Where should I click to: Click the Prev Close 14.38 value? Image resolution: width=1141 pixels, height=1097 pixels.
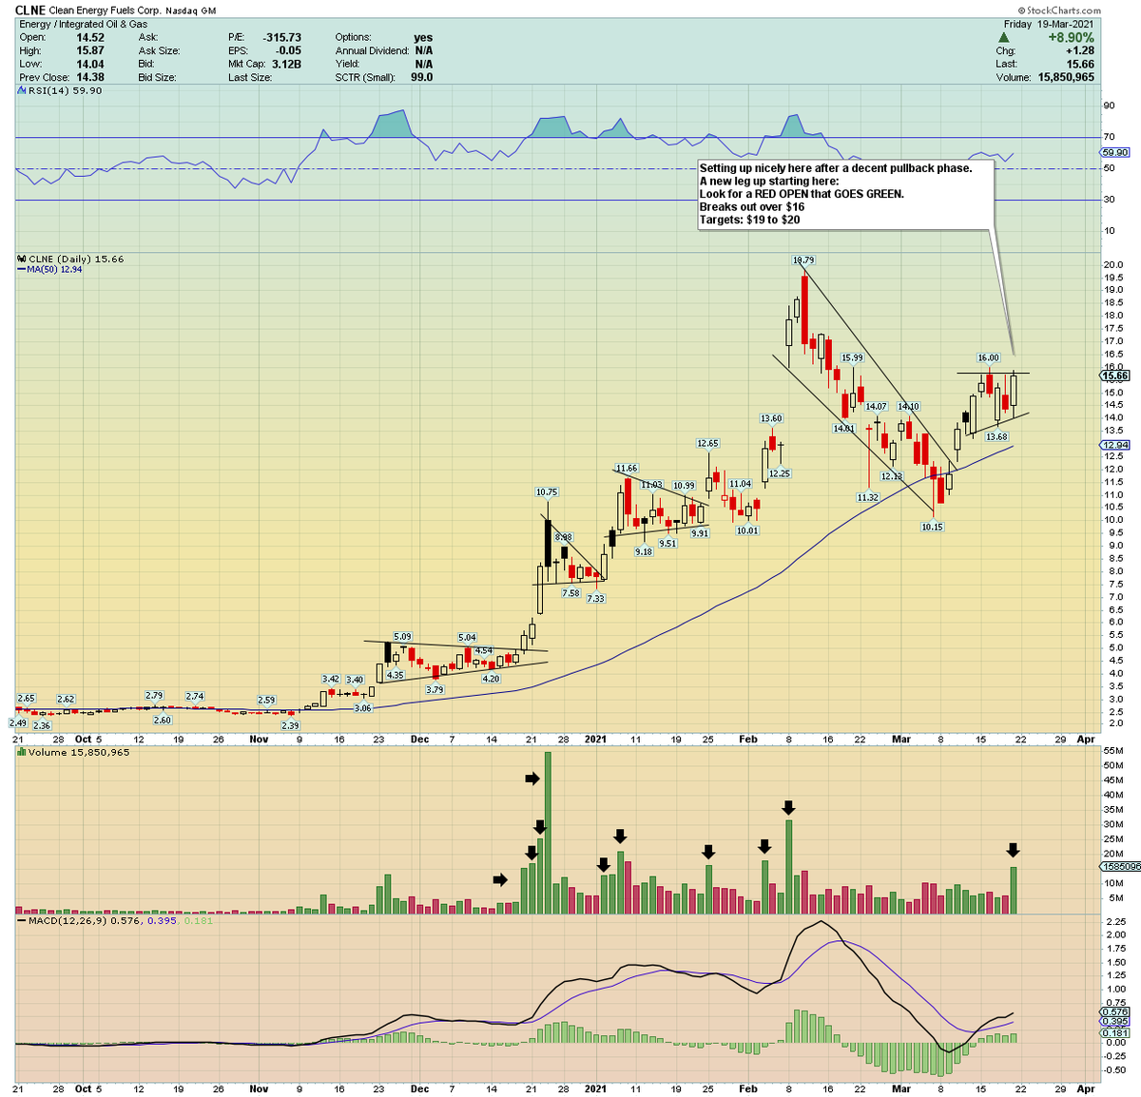pos(90,77)
